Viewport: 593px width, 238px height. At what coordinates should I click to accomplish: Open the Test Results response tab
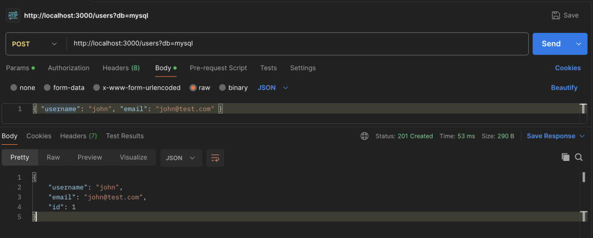[x=125, y=136]
